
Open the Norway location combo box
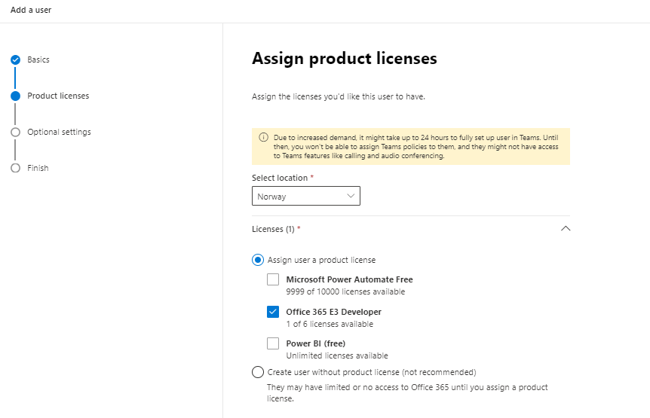(x=306, y=196)
